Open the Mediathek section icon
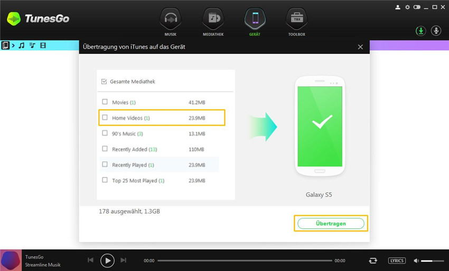 [213, 19]
